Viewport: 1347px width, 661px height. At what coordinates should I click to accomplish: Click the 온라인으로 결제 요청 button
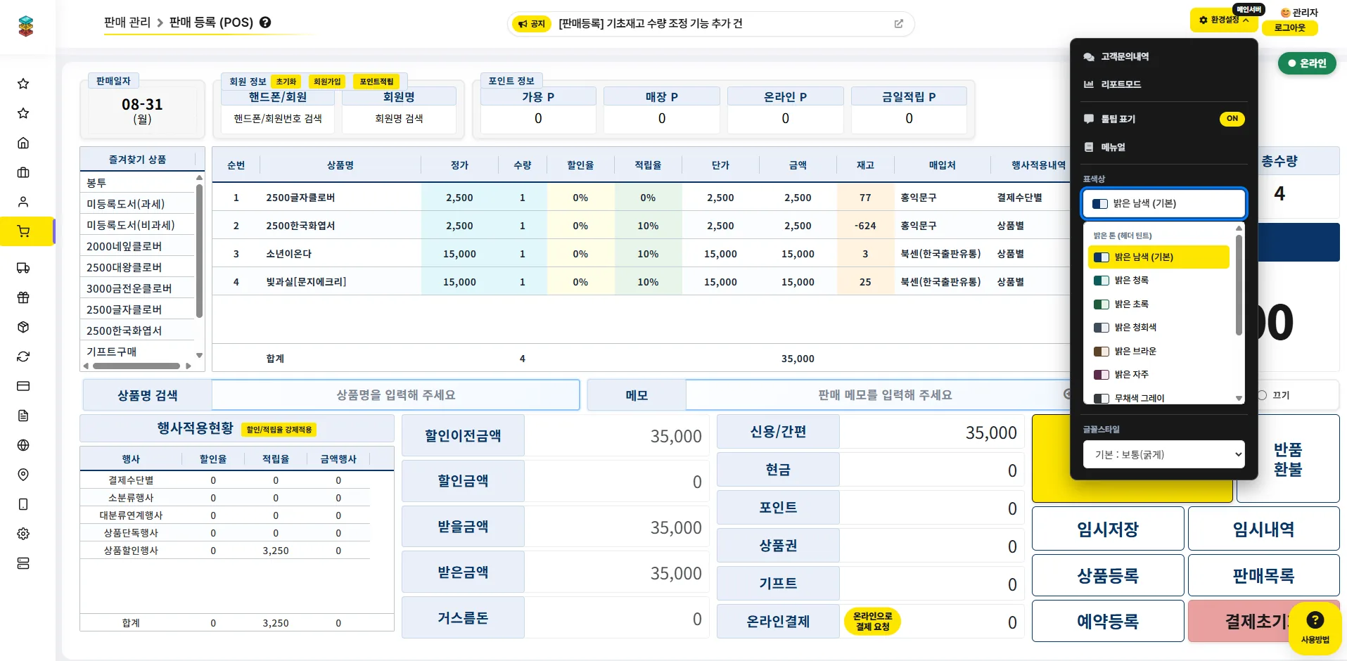pos(872,622)
